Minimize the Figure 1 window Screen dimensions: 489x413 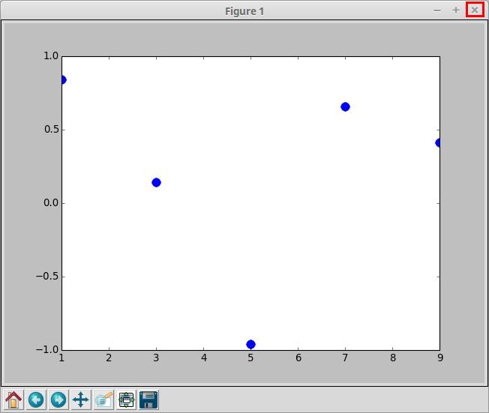pos(437,10)
